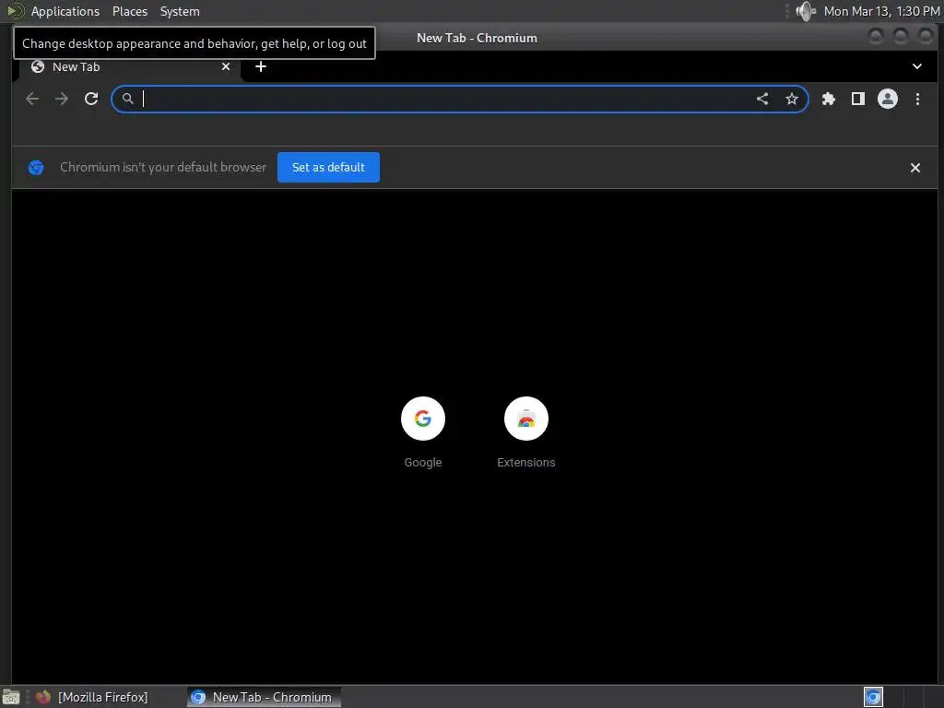The width and height of the screenshot is (944, 708).
Task: Open the Extensions puzzle-piece menu
Action: click(829, 99)
